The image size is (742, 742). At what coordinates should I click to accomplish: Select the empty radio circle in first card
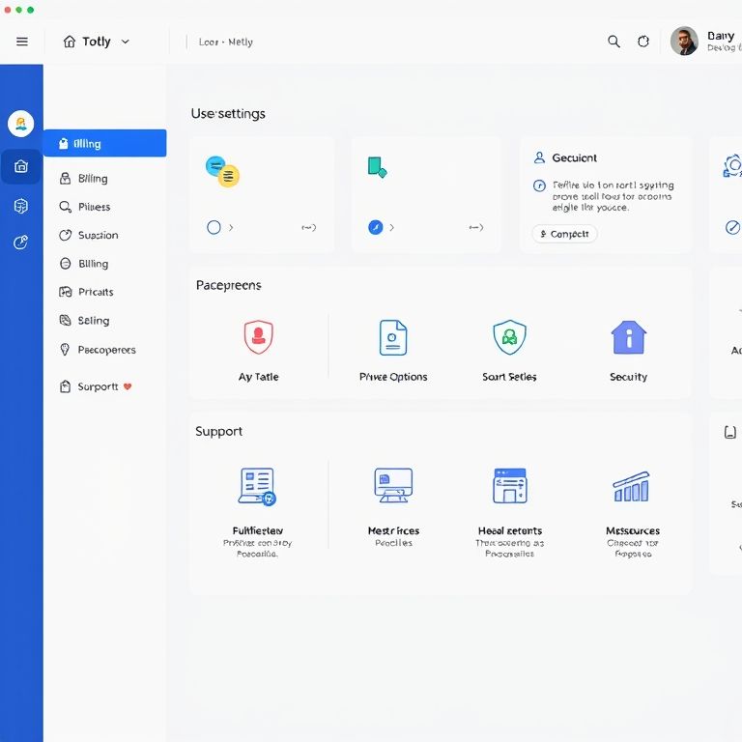pos(214,228)
